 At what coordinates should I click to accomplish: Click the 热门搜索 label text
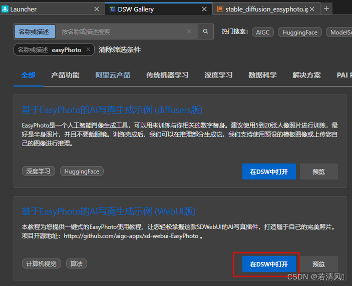[x=235, y=31]
